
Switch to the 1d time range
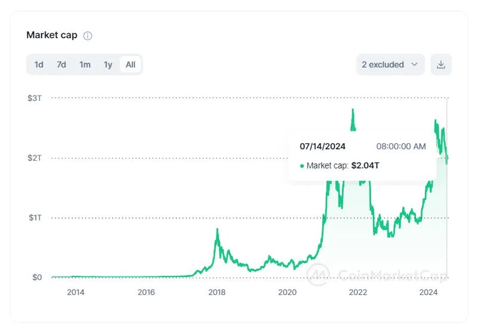click(39, 64)
